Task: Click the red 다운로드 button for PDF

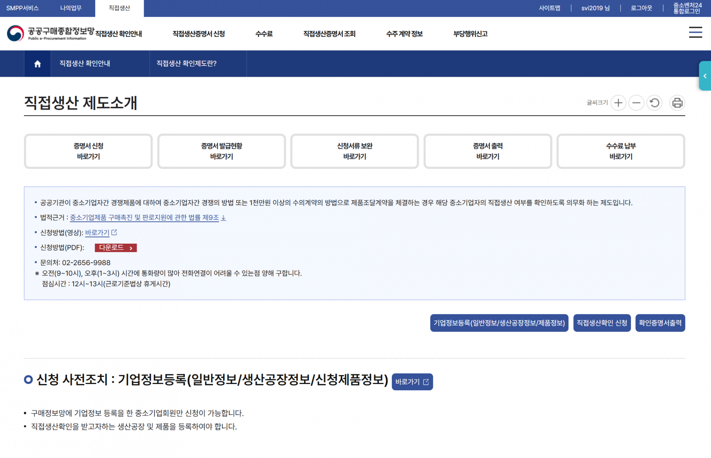Action: point(116,248)
